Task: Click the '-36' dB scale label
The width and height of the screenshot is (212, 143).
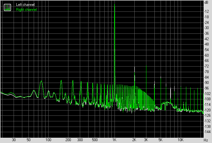Action: 206,33
